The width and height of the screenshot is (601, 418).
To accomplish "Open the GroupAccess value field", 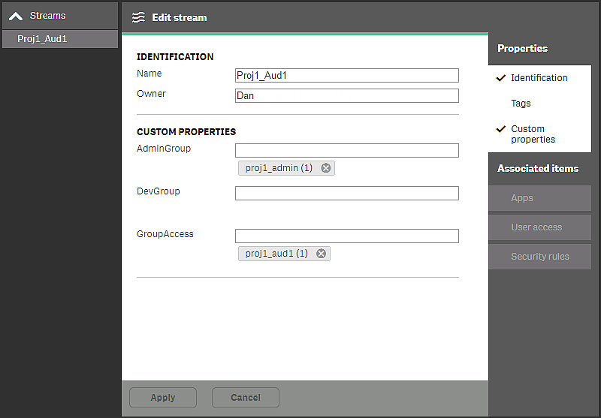I will point(346,236).
